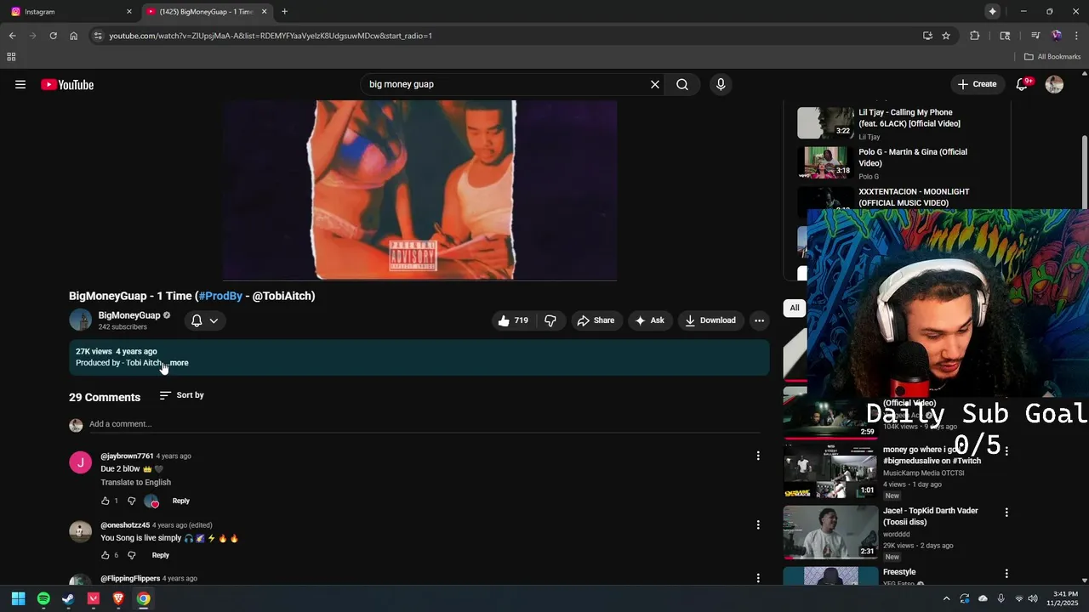Viewport: 1089px width, 612px height.
Task: Open the Sort by comments dropdown
Action: tap(182, 395)
